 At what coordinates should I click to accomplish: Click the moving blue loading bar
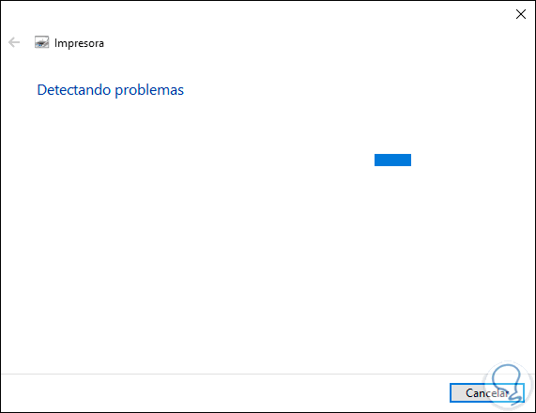click(392, 160)
